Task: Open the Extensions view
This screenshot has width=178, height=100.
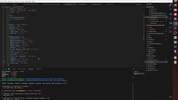Action: pos(170,23)
